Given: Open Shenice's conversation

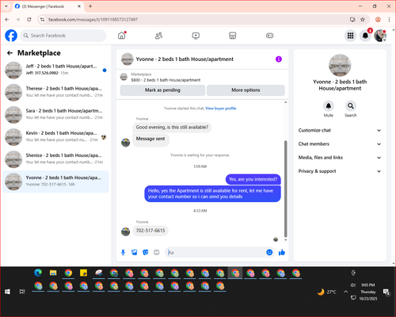Looking at the screenshot, I should 55,159.
